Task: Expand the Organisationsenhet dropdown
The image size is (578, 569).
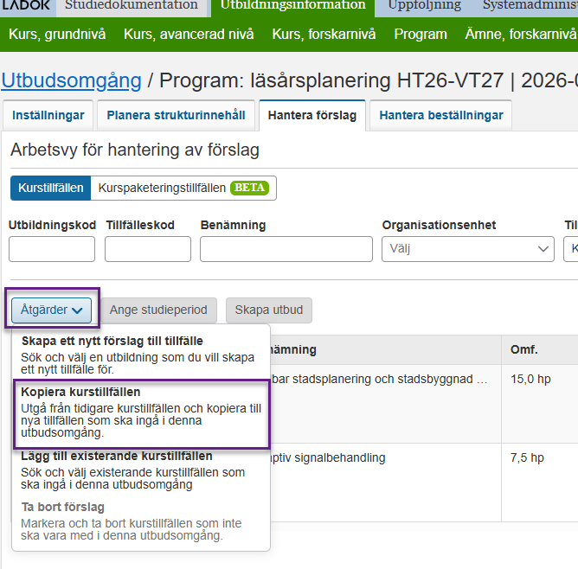Action: (x=468, y=249)
